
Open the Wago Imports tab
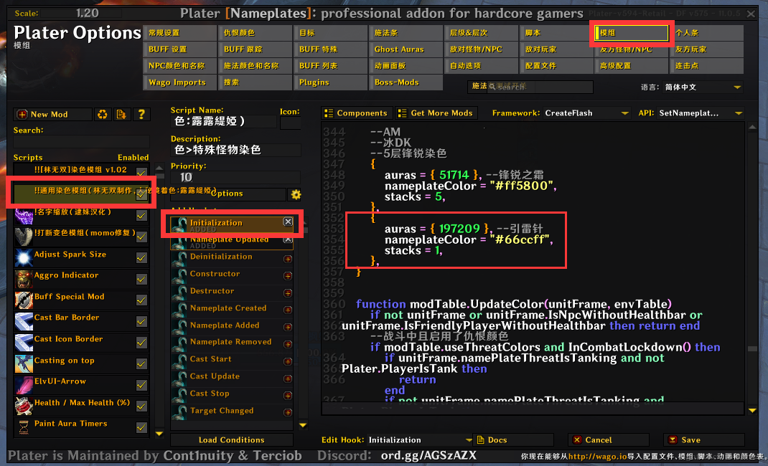pyautogui.click(x=179, y=82)
